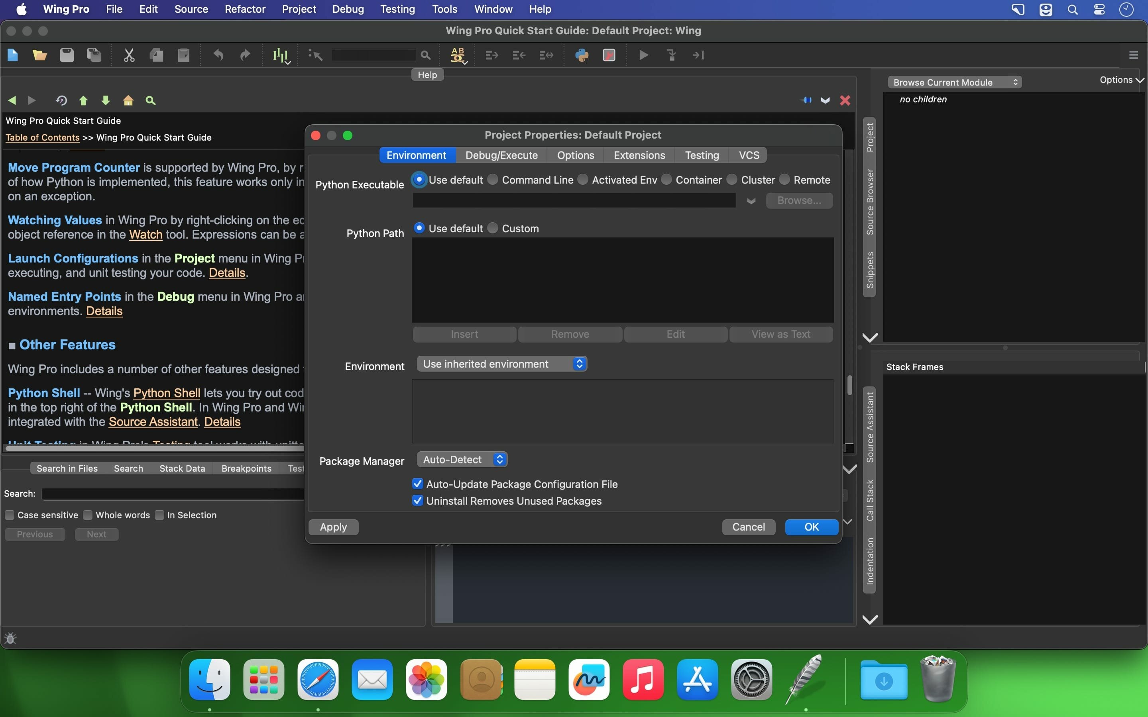
Task: Undo the last edit from the toolbar
Action: tap(218, 55)
